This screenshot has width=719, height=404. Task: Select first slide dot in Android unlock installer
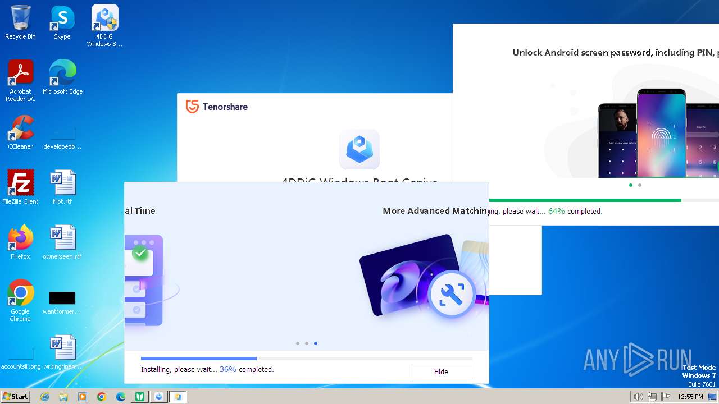631,185
